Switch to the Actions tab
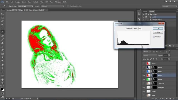Image resolution: width=178 pixels, height=100 pixels. (x=152, y=11)
